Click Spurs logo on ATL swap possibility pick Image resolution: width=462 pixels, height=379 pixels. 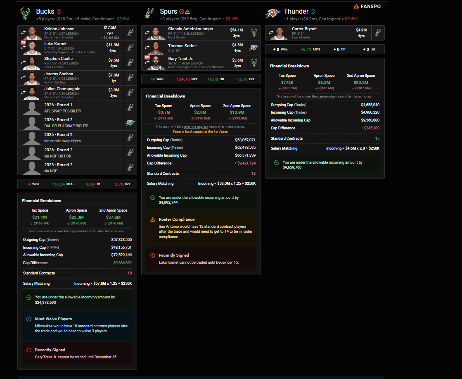pyautogui.click(x=130, y=107)
